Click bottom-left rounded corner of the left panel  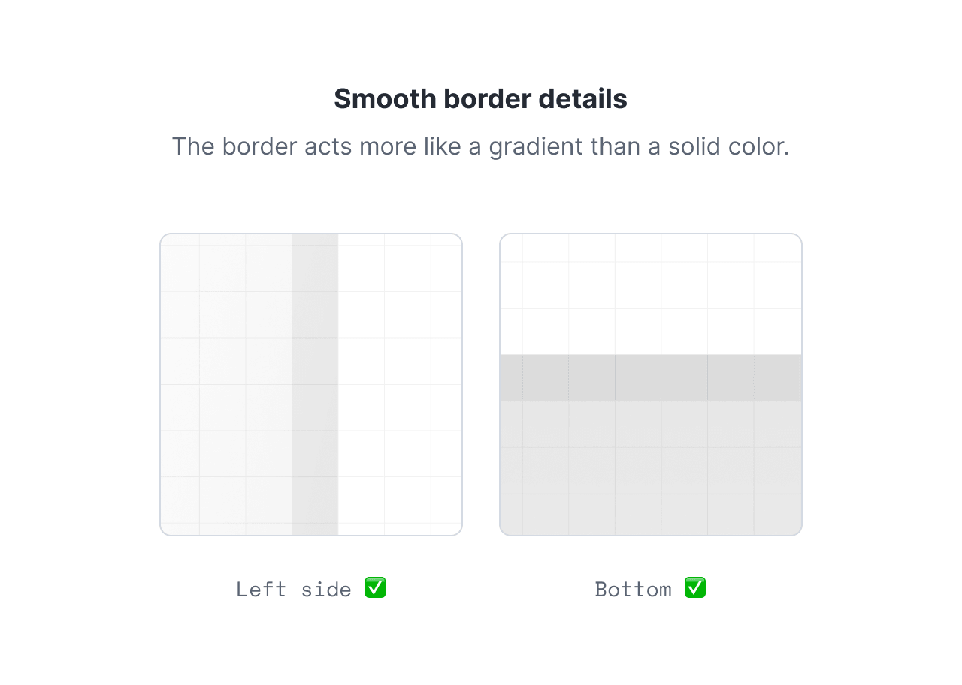(163, 533)
